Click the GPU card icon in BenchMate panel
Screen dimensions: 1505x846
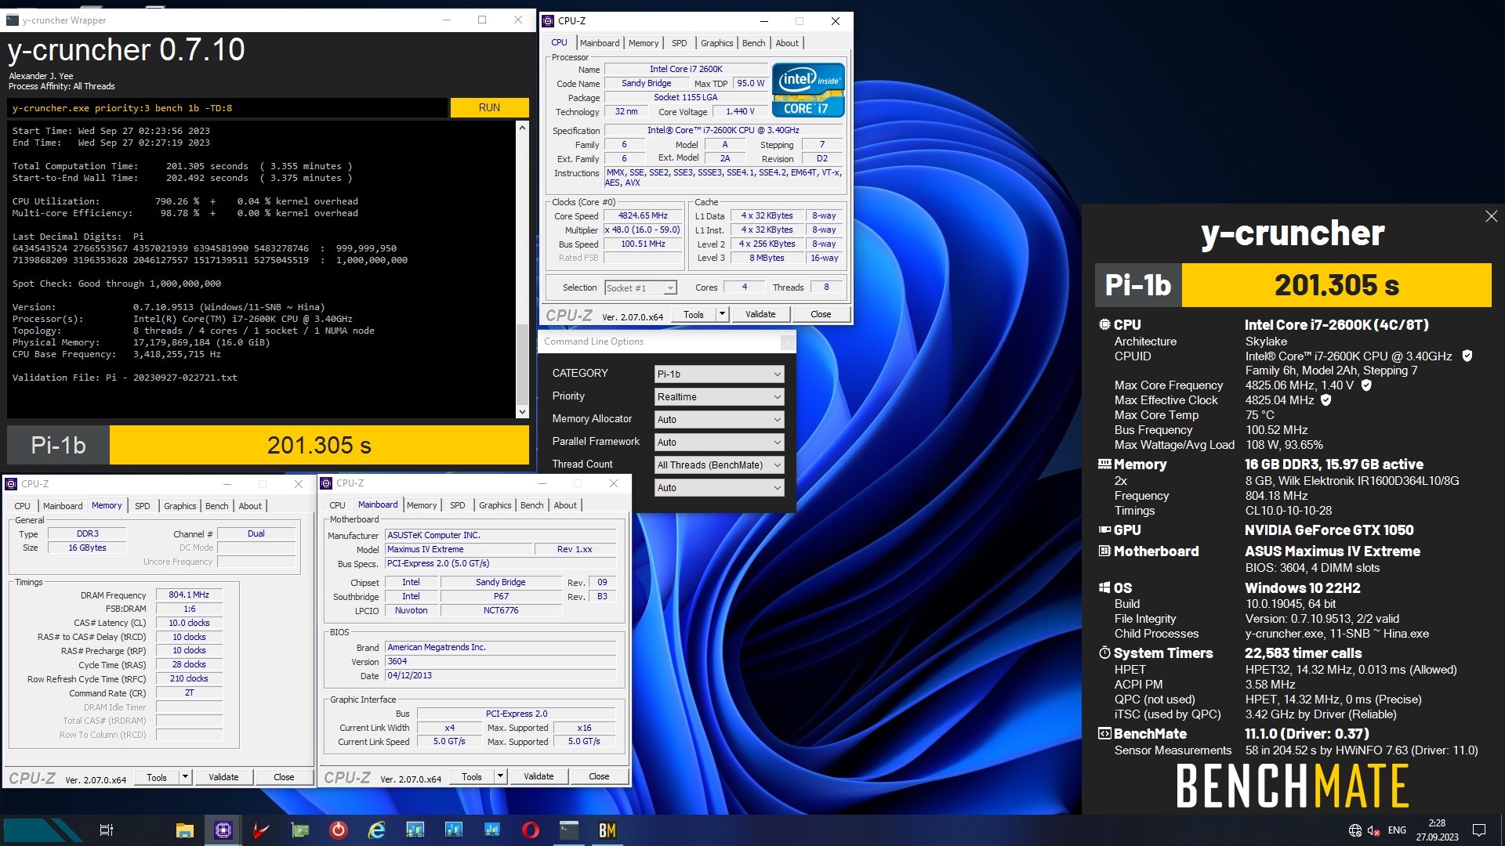click(1104, 530)
